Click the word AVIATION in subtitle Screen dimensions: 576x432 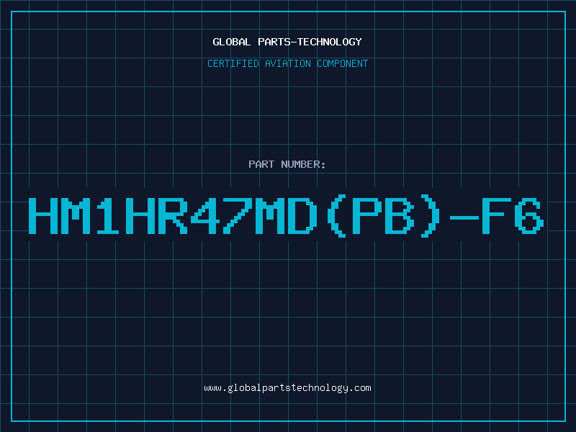click(x=287, y=63)
